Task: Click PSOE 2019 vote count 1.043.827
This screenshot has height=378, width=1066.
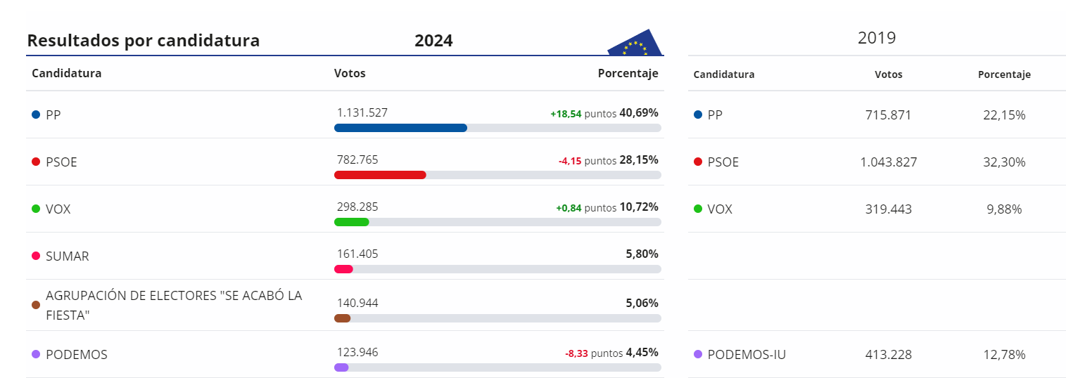Action: pyautogui.click(x=888, y=162)
